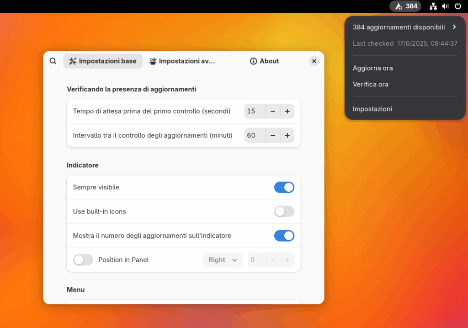Click the masks icon on Impostazioni avanzate tab

point(153,60)
